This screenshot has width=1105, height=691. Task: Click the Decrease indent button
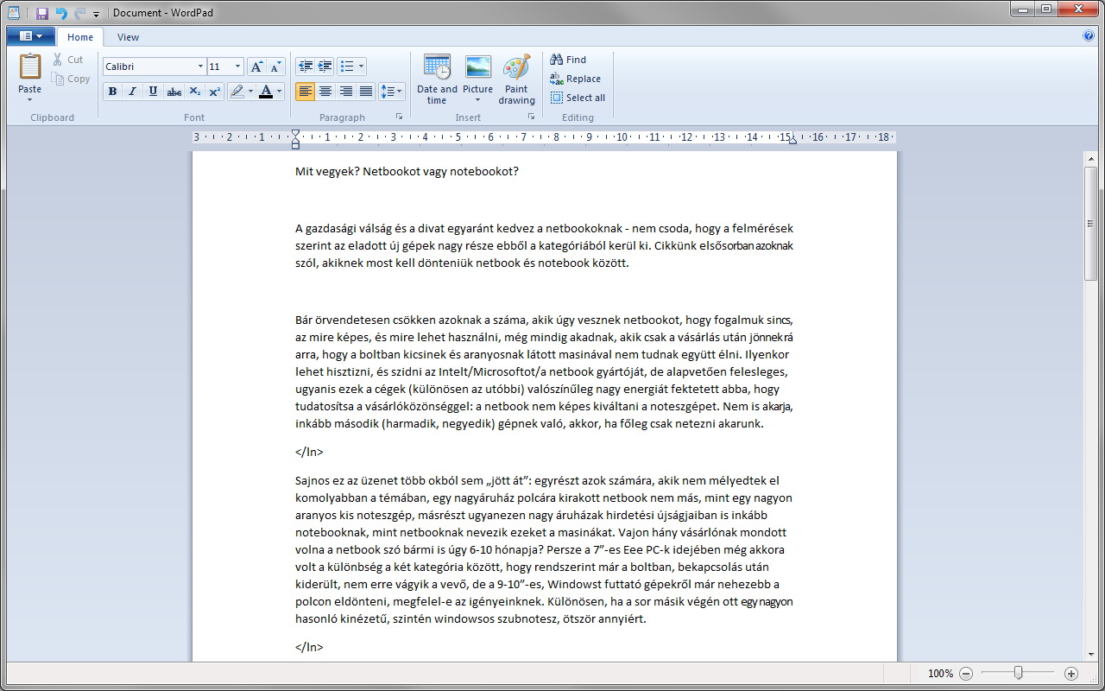305,67
